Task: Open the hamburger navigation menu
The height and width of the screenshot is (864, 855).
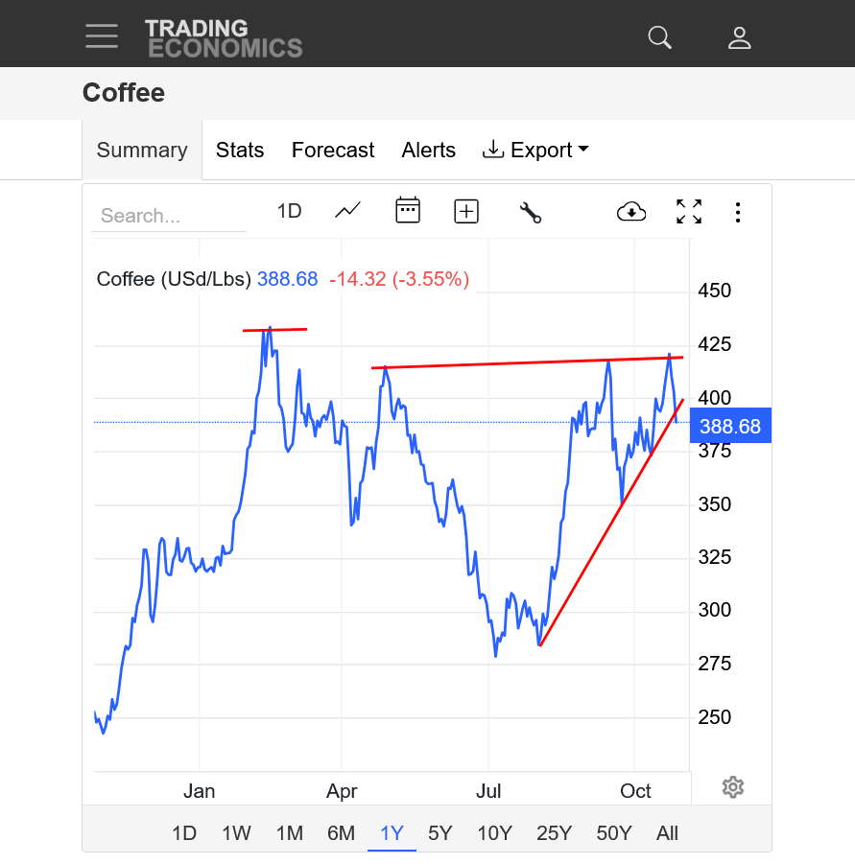Action: [x=102, y=36]
